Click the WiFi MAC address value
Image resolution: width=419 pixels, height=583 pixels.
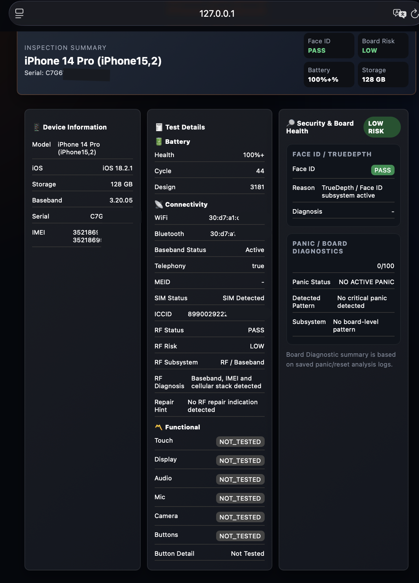point(224,217)
